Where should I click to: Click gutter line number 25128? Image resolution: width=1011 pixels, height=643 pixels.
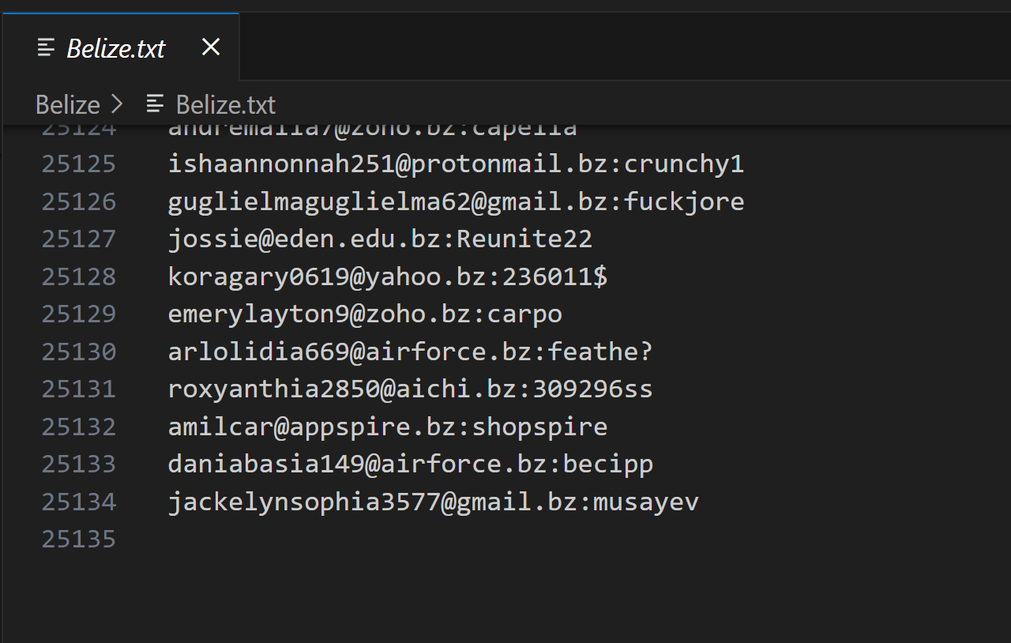click(x=79, y=277)
